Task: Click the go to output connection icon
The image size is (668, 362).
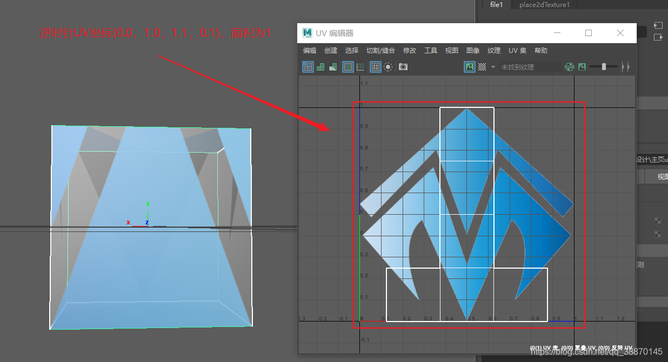Action: click(x=658, y=37)
